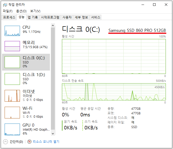Click the 간단히(D) label

point(16,142)
